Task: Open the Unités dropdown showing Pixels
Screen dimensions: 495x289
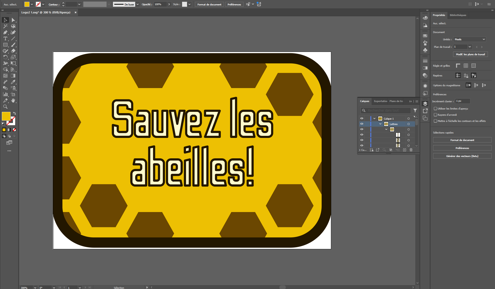Action: click(x=469, y=39)
